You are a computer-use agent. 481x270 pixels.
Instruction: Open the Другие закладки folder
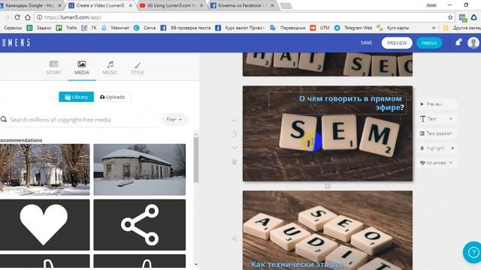coord(461,28)
